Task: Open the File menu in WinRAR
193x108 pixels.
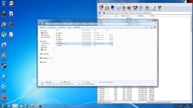Action: 99,4
